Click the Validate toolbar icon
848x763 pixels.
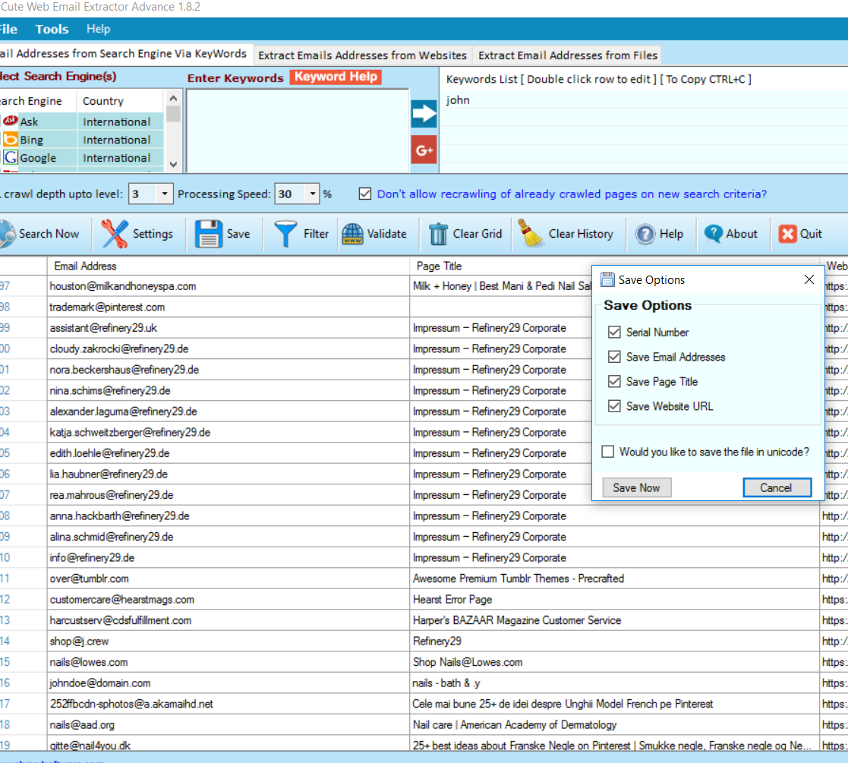tap(354, 234)
